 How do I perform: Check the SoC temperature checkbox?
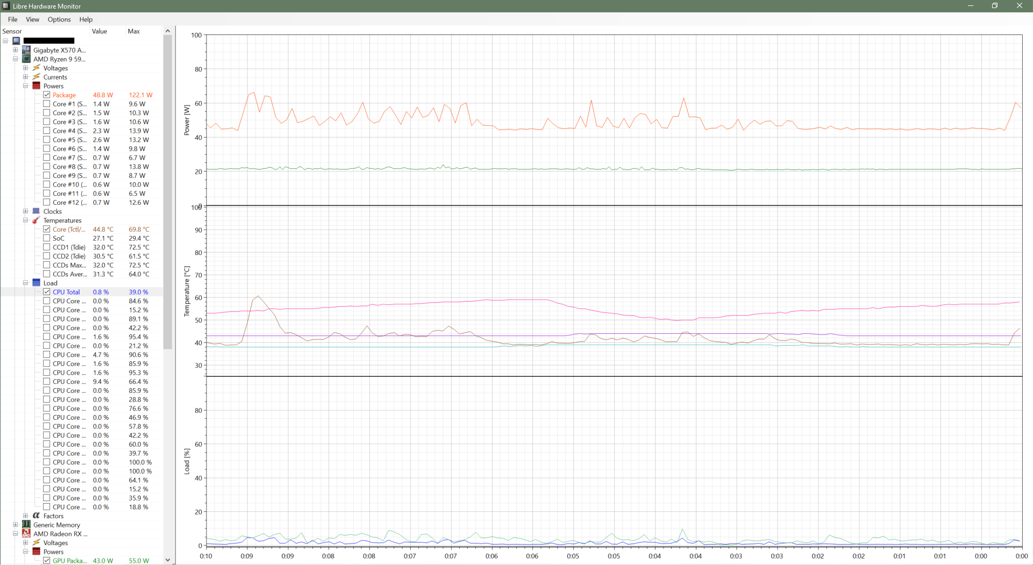click(47, 238)
